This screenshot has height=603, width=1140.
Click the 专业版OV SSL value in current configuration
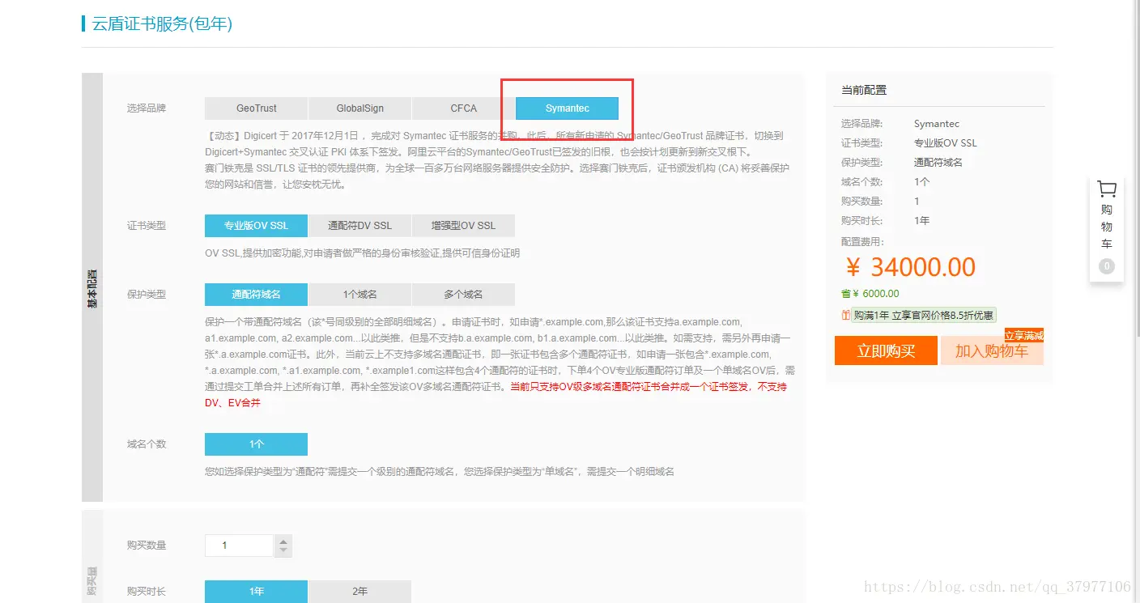(x=946, y=143)
